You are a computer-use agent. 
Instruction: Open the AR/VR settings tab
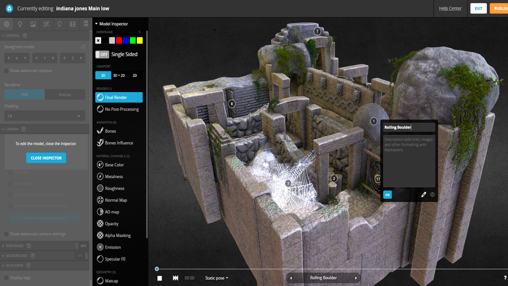(86, 24)
